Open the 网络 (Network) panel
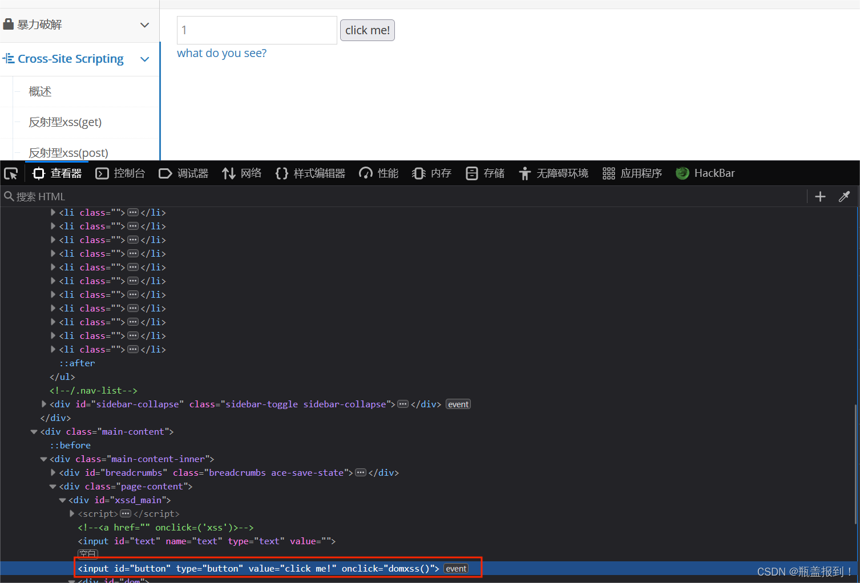The height and width of the screenshot is (583, 860). coord(241,173)
